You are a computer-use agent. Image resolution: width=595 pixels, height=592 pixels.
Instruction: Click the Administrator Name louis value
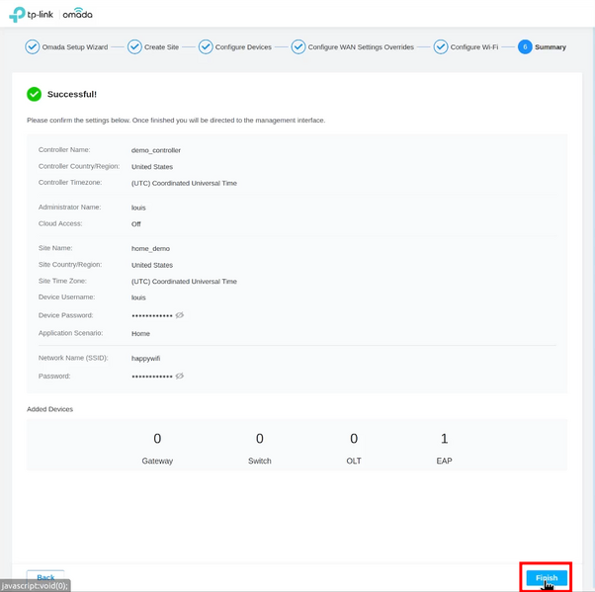point(138,208)
